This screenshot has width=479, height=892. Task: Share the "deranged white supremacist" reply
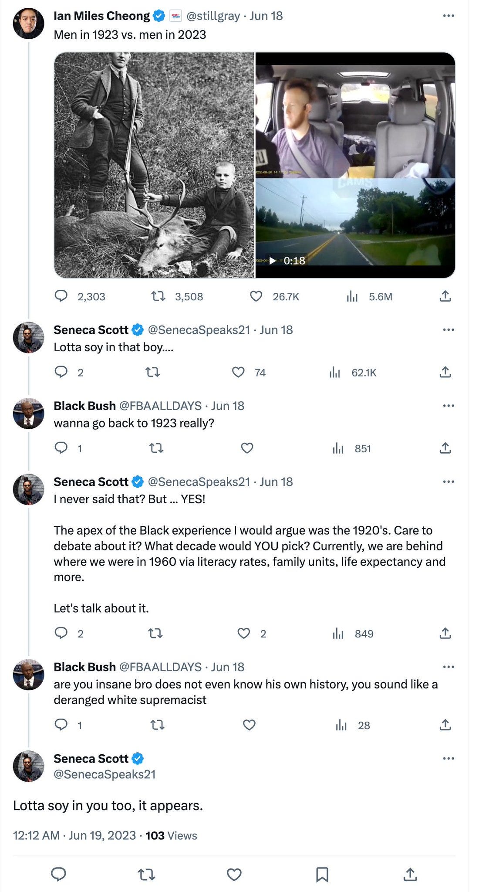tap(445, 725)
